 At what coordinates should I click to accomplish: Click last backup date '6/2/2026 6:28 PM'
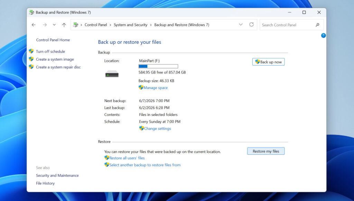tap(154, 108)
